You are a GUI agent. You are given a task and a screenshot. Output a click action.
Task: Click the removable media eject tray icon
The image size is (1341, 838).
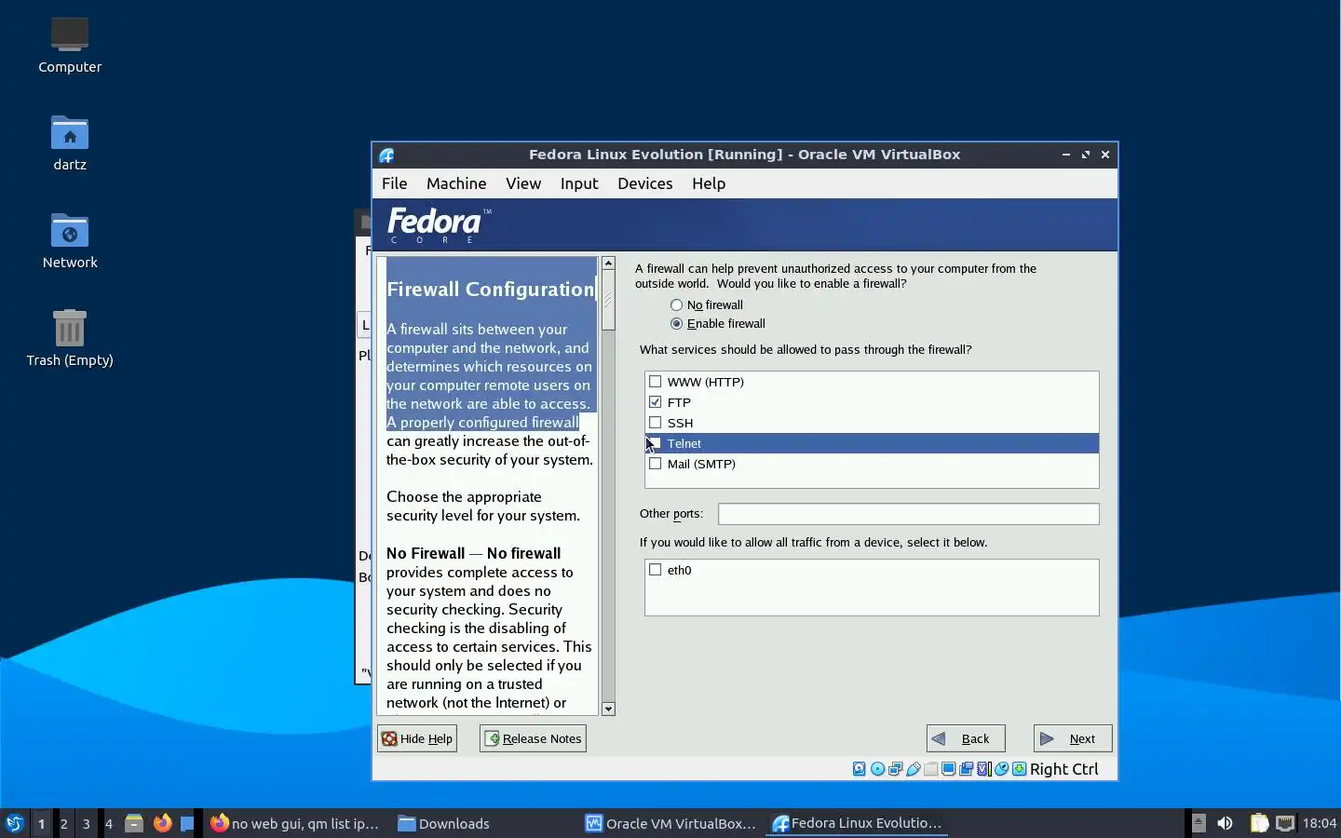[1199, 823]
